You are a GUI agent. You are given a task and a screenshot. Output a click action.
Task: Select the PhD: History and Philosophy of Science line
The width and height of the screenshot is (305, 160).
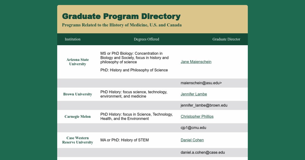point(134,70)
